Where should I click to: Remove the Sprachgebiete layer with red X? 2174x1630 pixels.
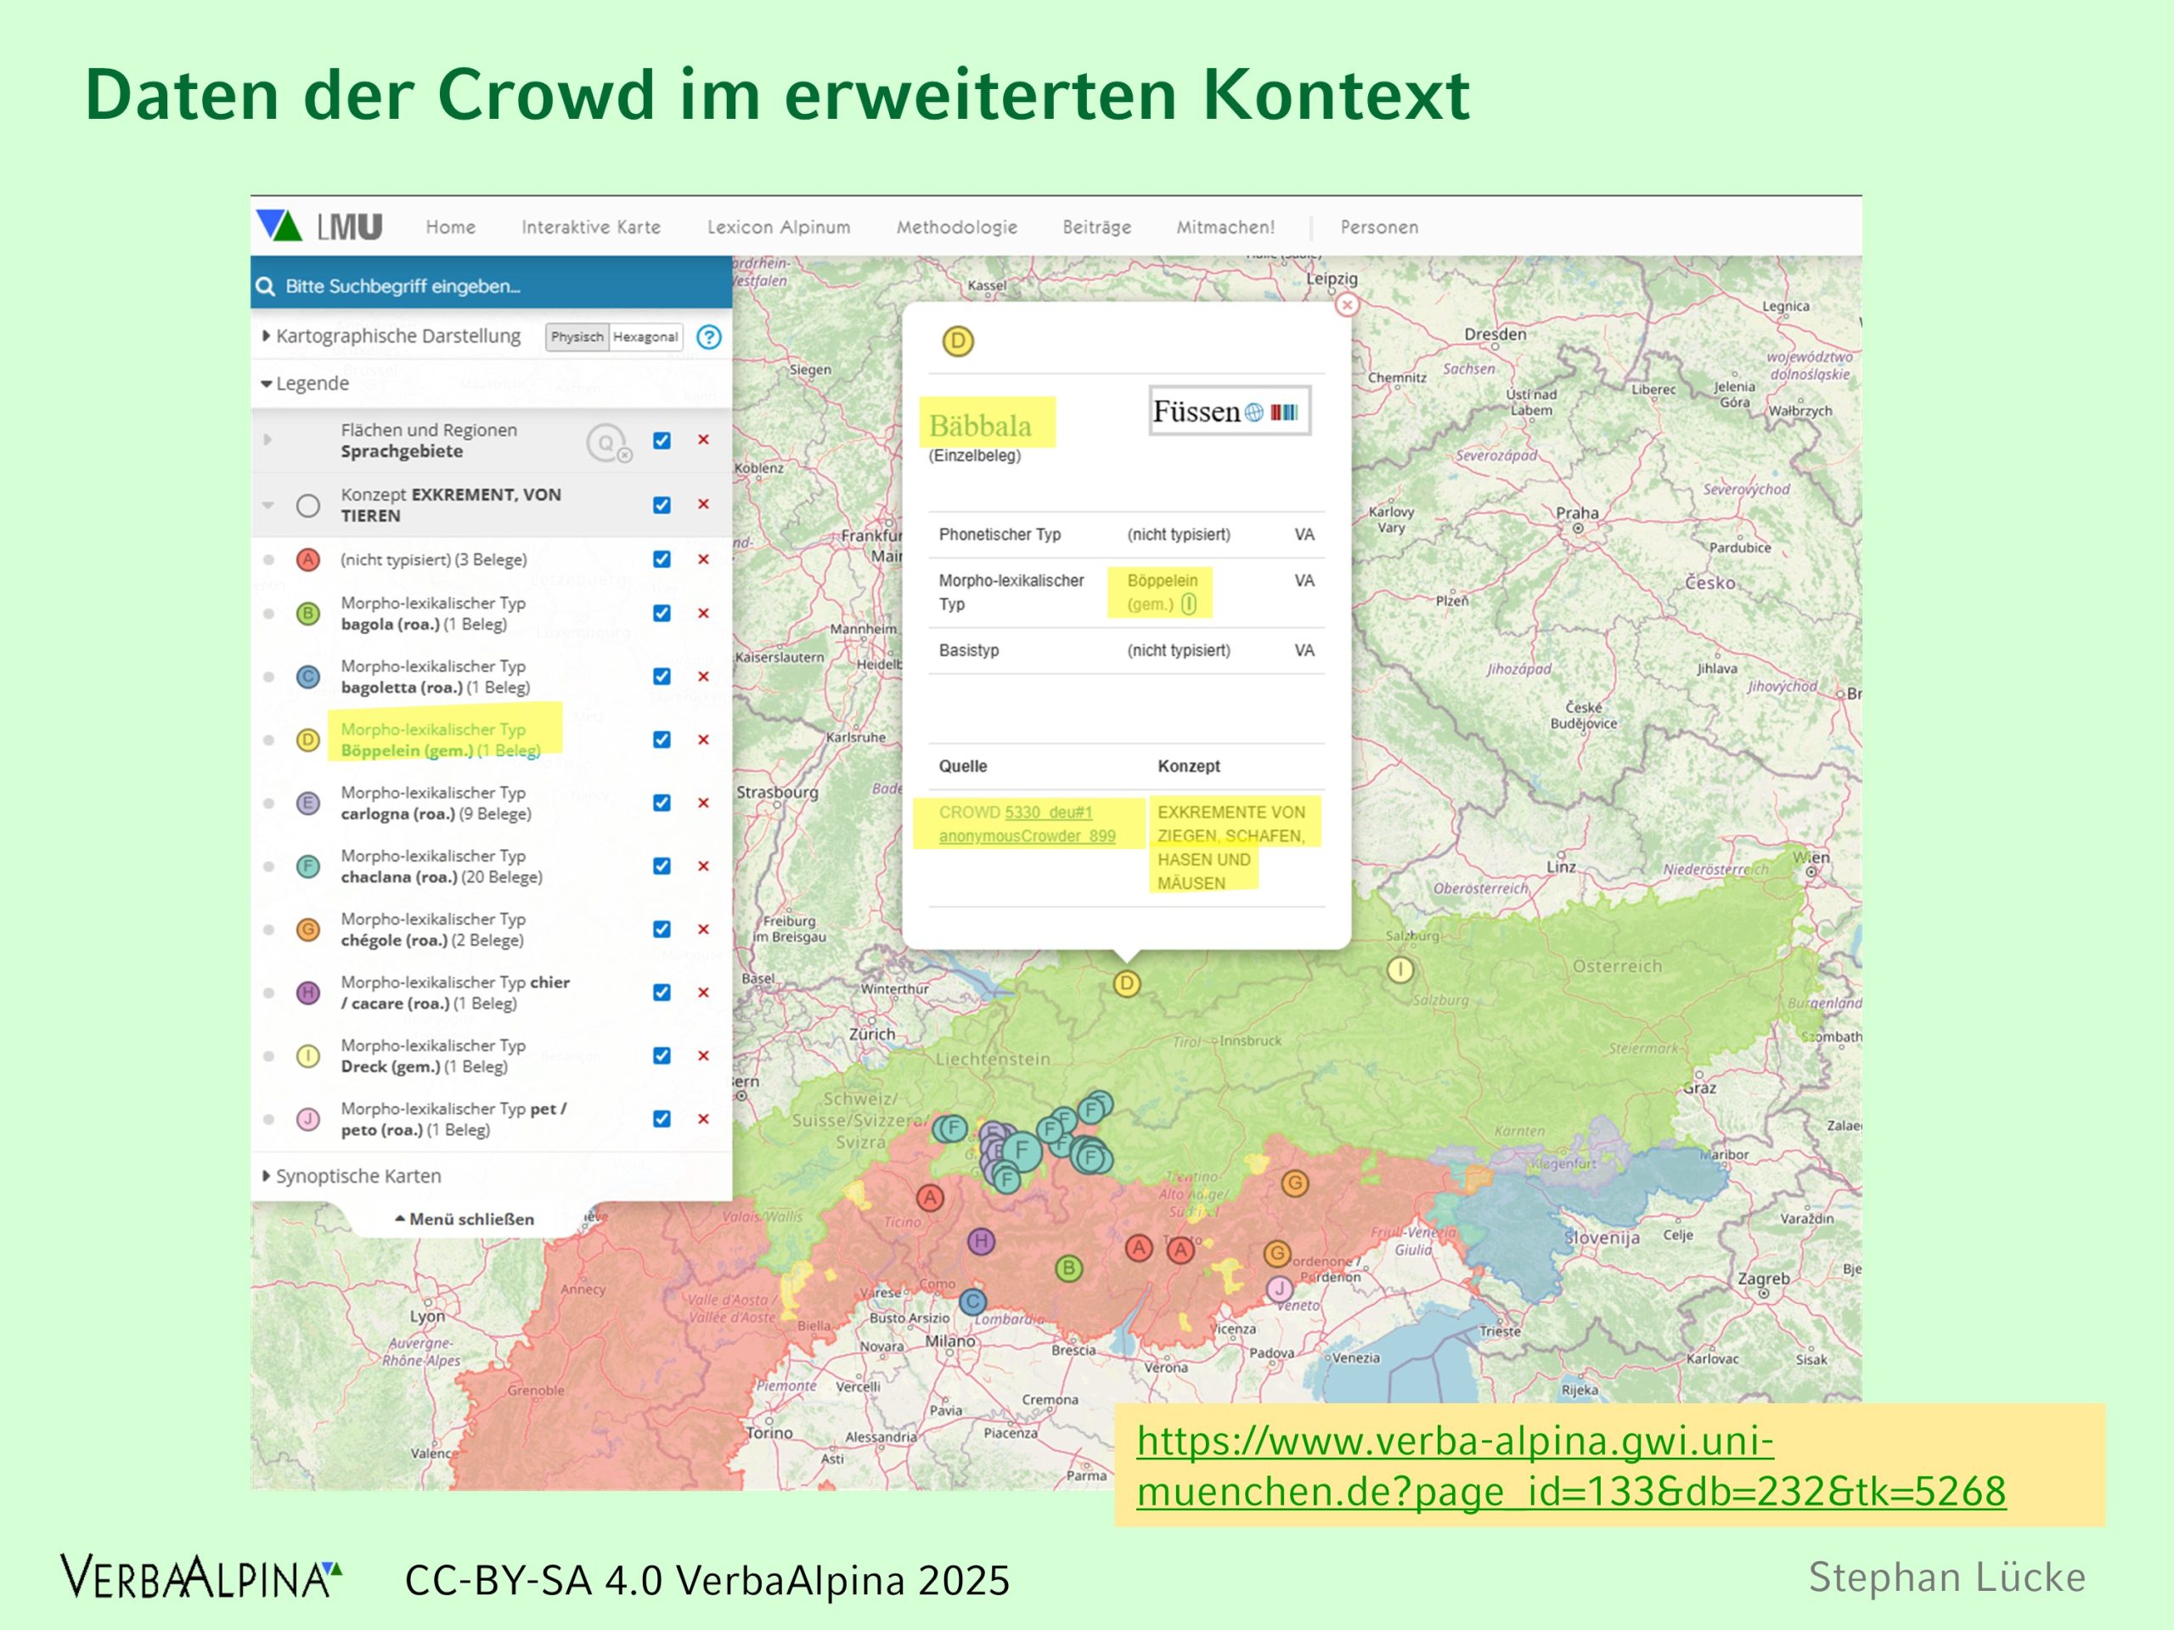pos(704,439)
